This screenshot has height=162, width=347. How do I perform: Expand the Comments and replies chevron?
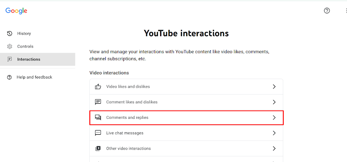coord(274,118)
